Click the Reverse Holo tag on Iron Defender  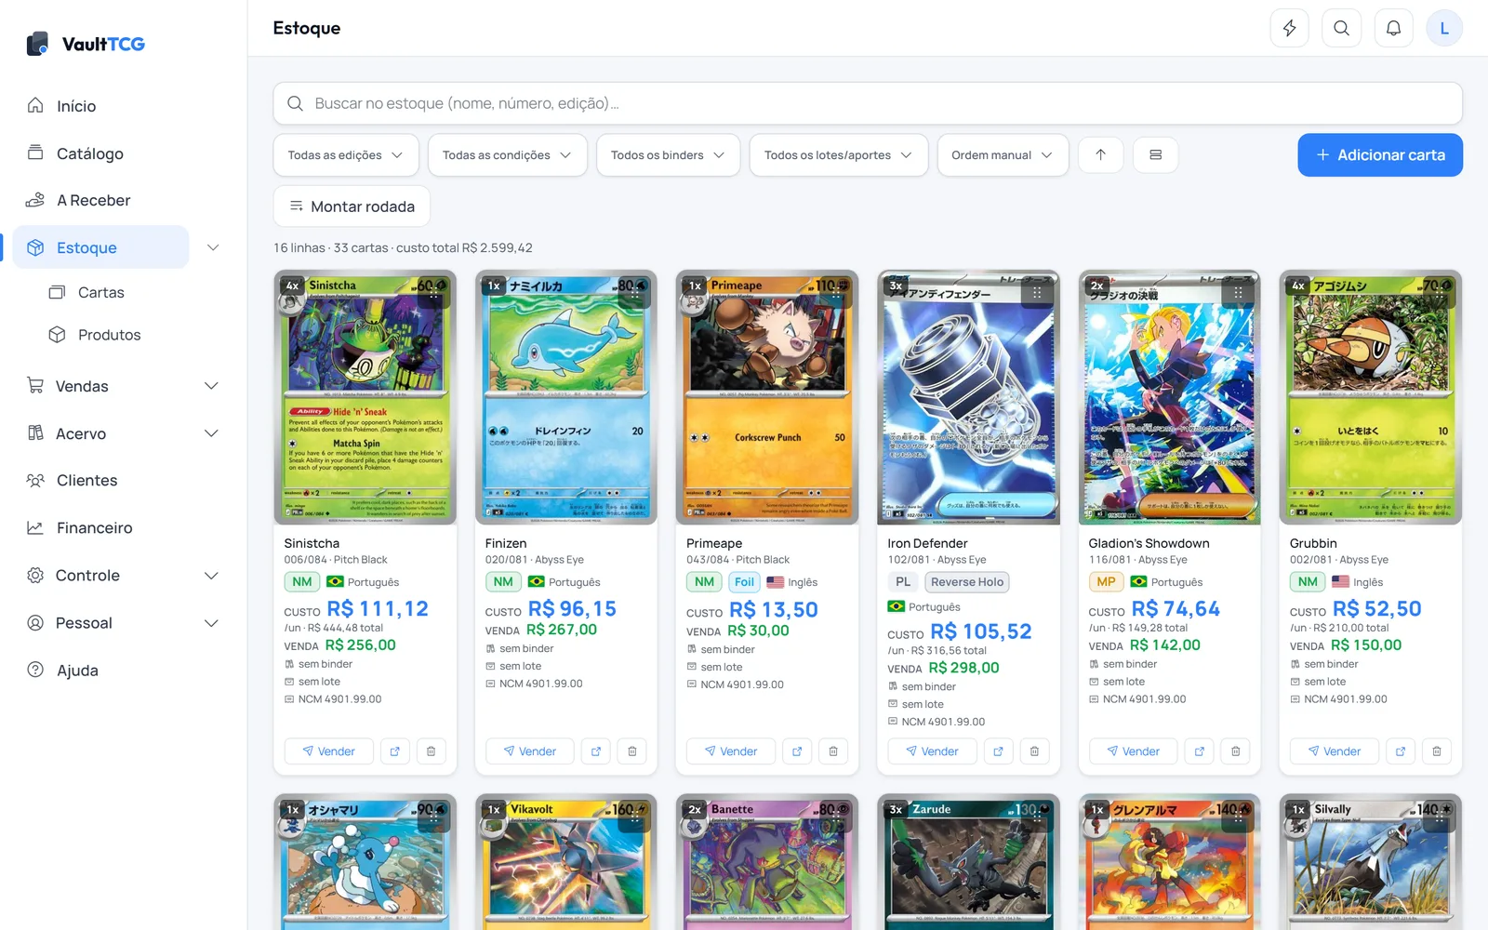[967, 582]
